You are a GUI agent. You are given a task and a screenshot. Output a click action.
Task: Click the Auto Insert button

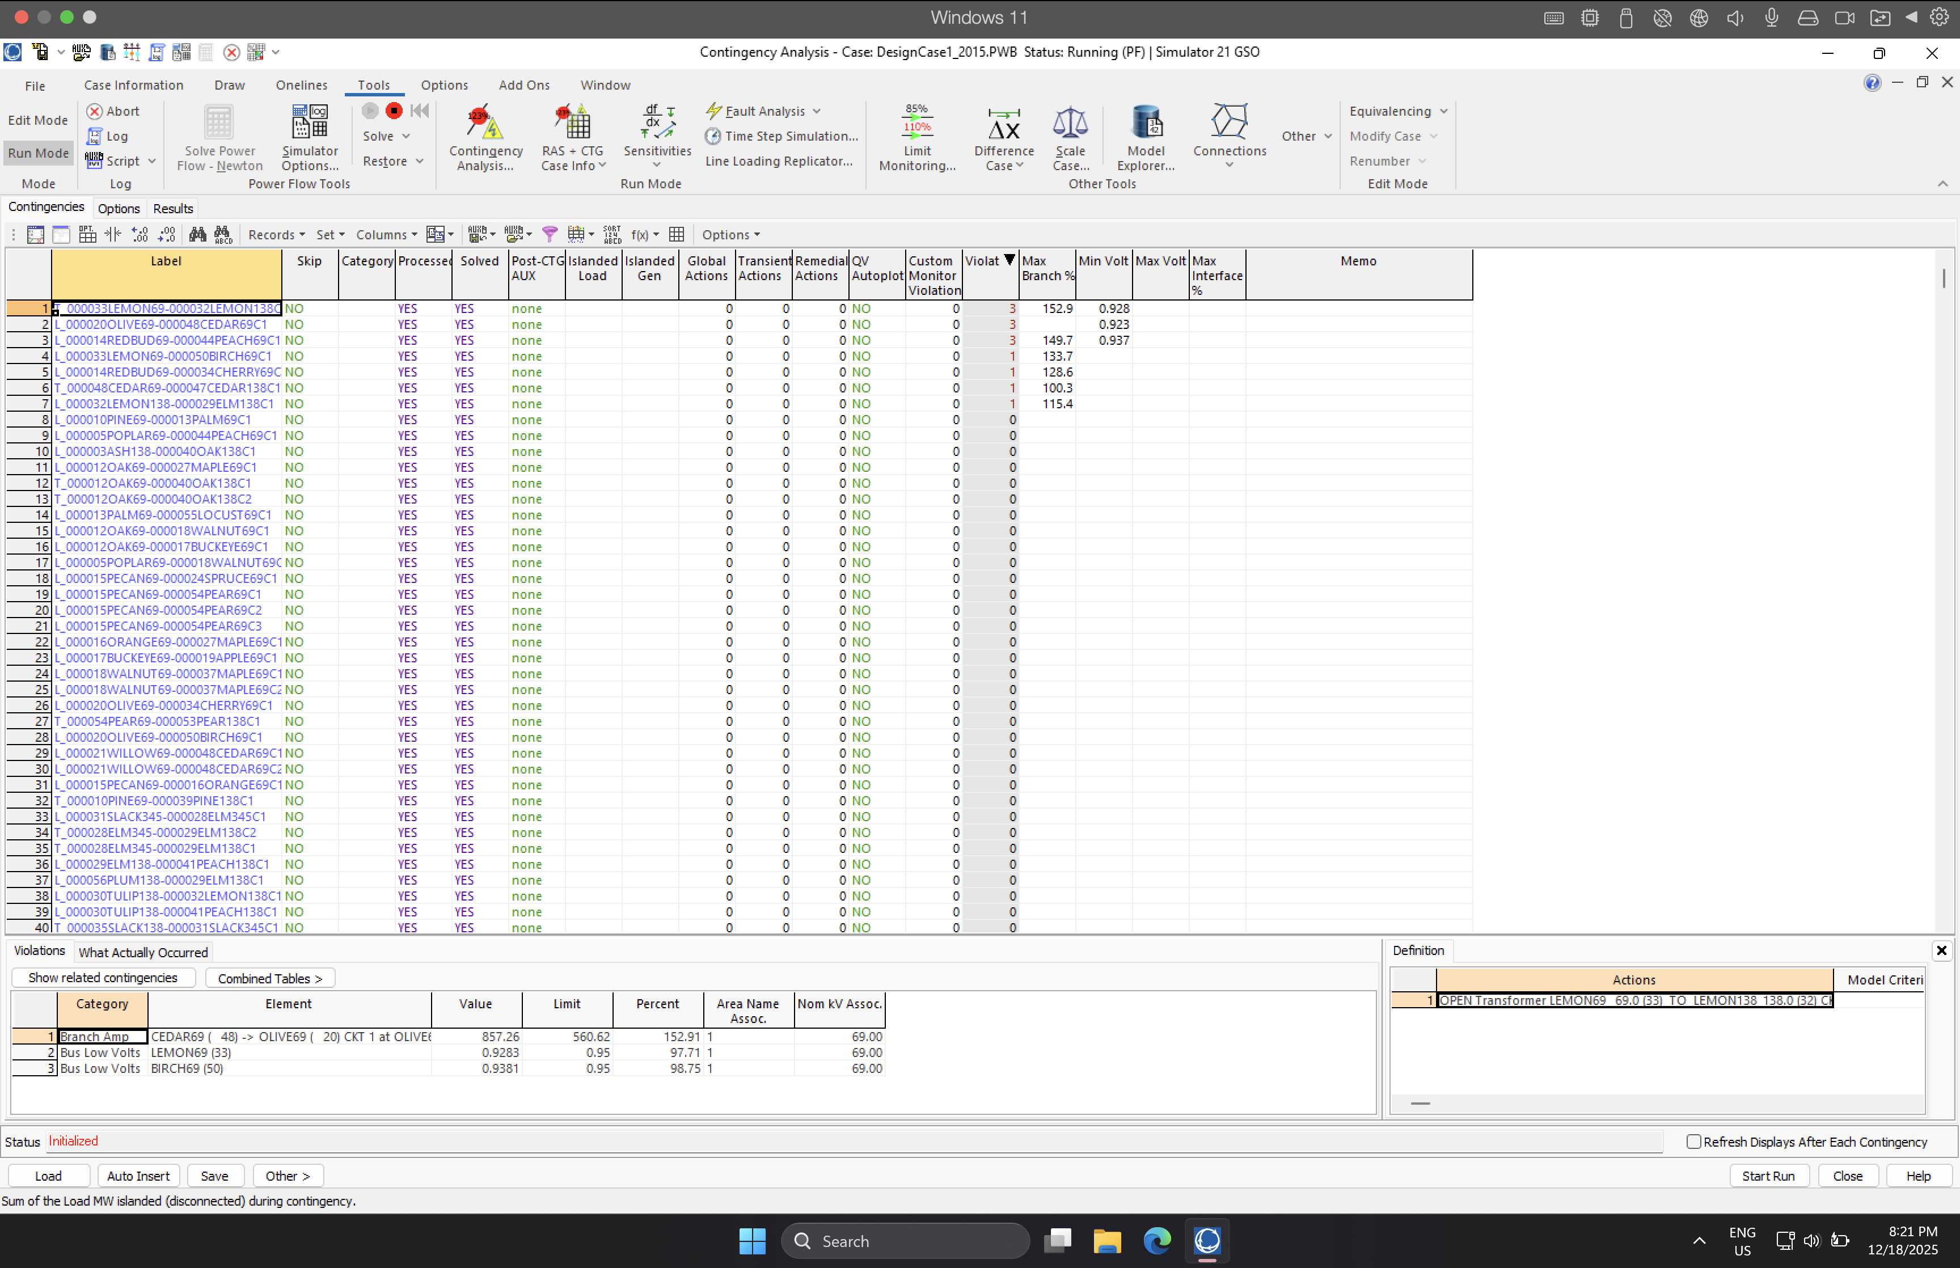137,1176
